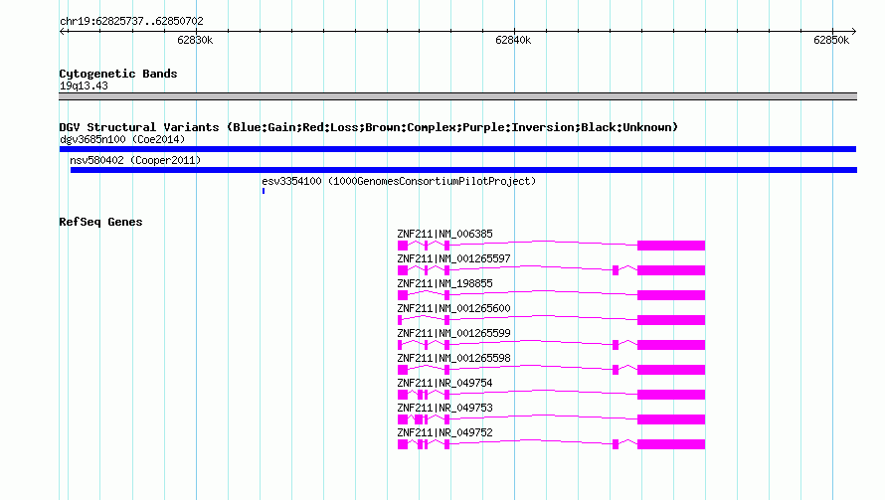Click the left arrow end of ruler
The height and width of the screenshot is (500, 885).
(62, 31)
